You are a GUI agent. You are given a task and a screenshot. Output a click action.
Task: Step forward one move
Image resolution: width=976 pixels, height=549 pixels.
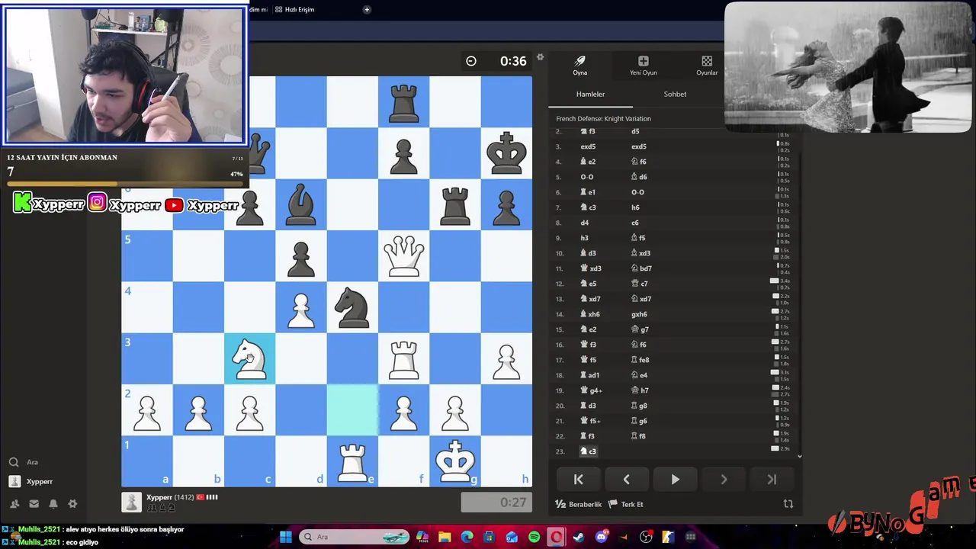click(x=724, y=480)
